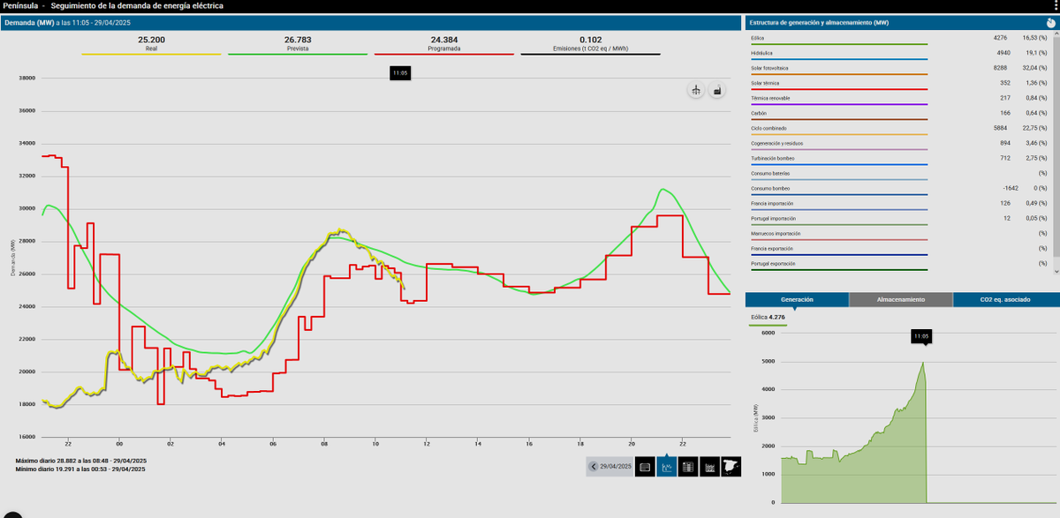The width and height of the screenshot is (1060, 518).
Task: Select the Eólica generation row
Action: (x=898, y=38)
